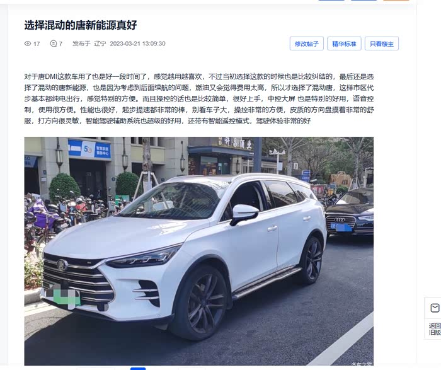Click the white button right of the blue bottom button

click(192, 369)
